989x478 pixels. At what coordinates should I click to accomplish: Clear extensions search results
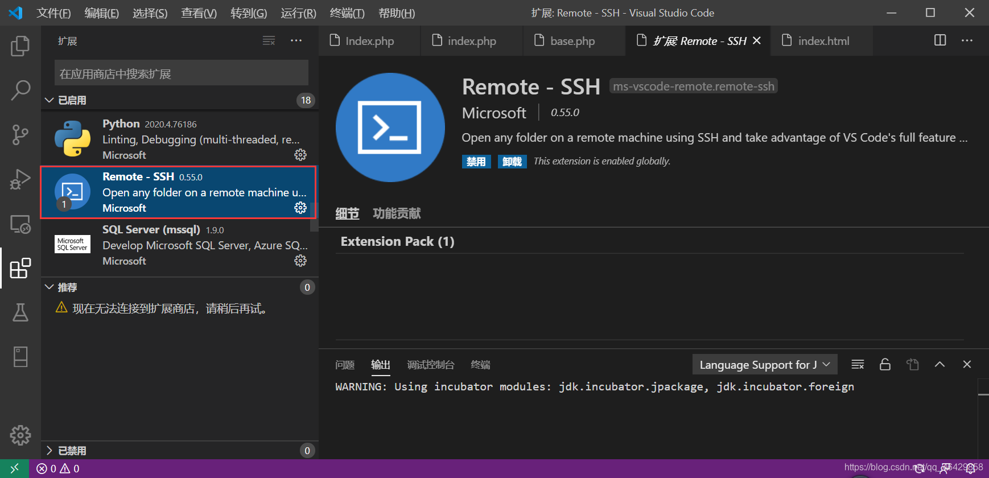pos(269,41)
